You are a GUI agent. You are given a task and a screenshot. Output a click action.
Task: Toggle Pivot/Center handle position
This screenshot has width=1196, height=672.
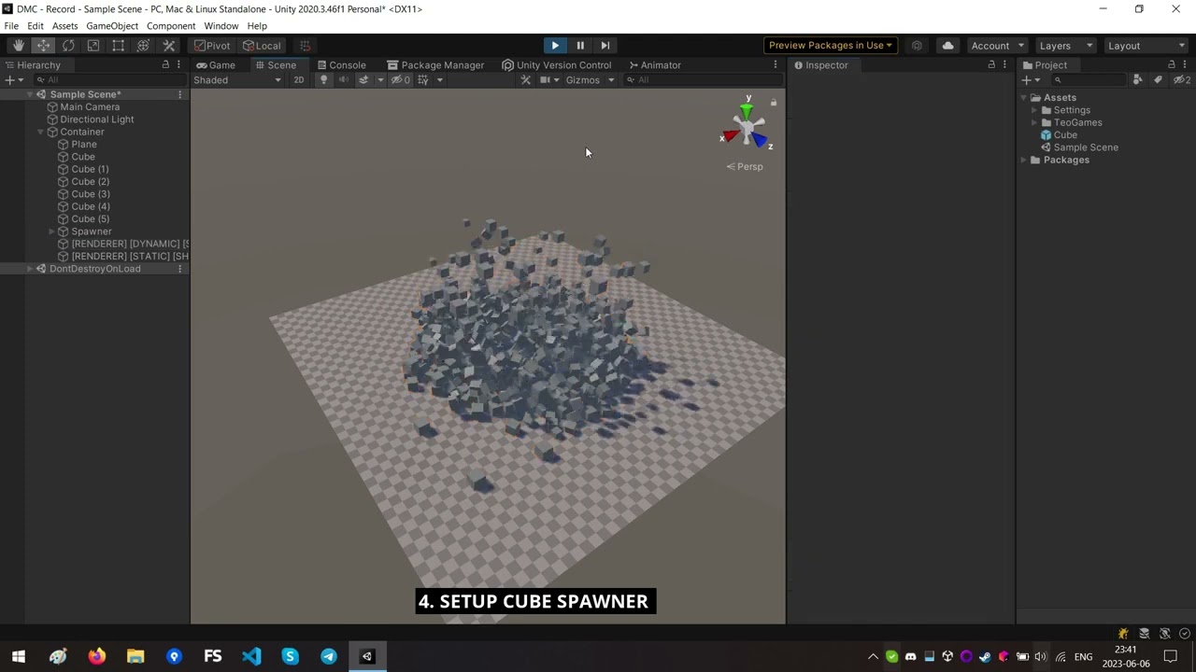click(212, 46)
